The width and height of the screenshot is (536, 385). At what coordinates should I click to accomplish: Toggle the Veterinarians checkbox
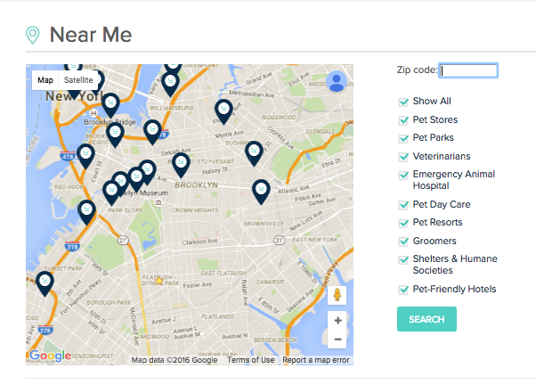404,157
